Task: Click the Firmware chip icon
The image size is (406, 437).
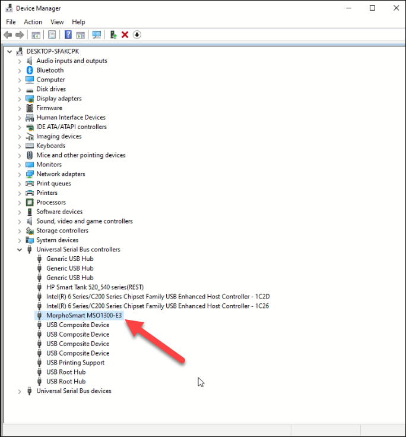Action: [x=30, y=108]
